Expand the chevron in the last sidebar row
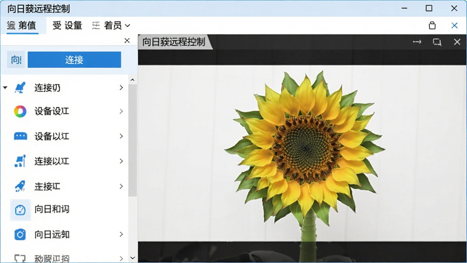 pyautogui.click(x=121, y=258)
